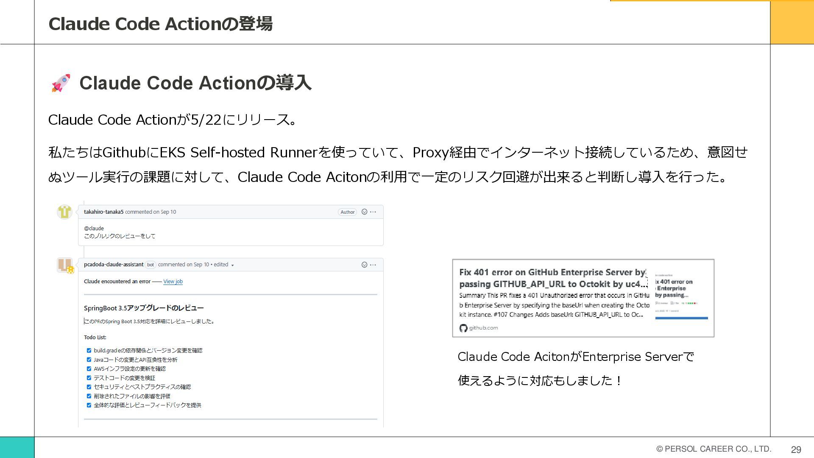Click the pcadoda-claude-assistant username

tap(113, 265)
